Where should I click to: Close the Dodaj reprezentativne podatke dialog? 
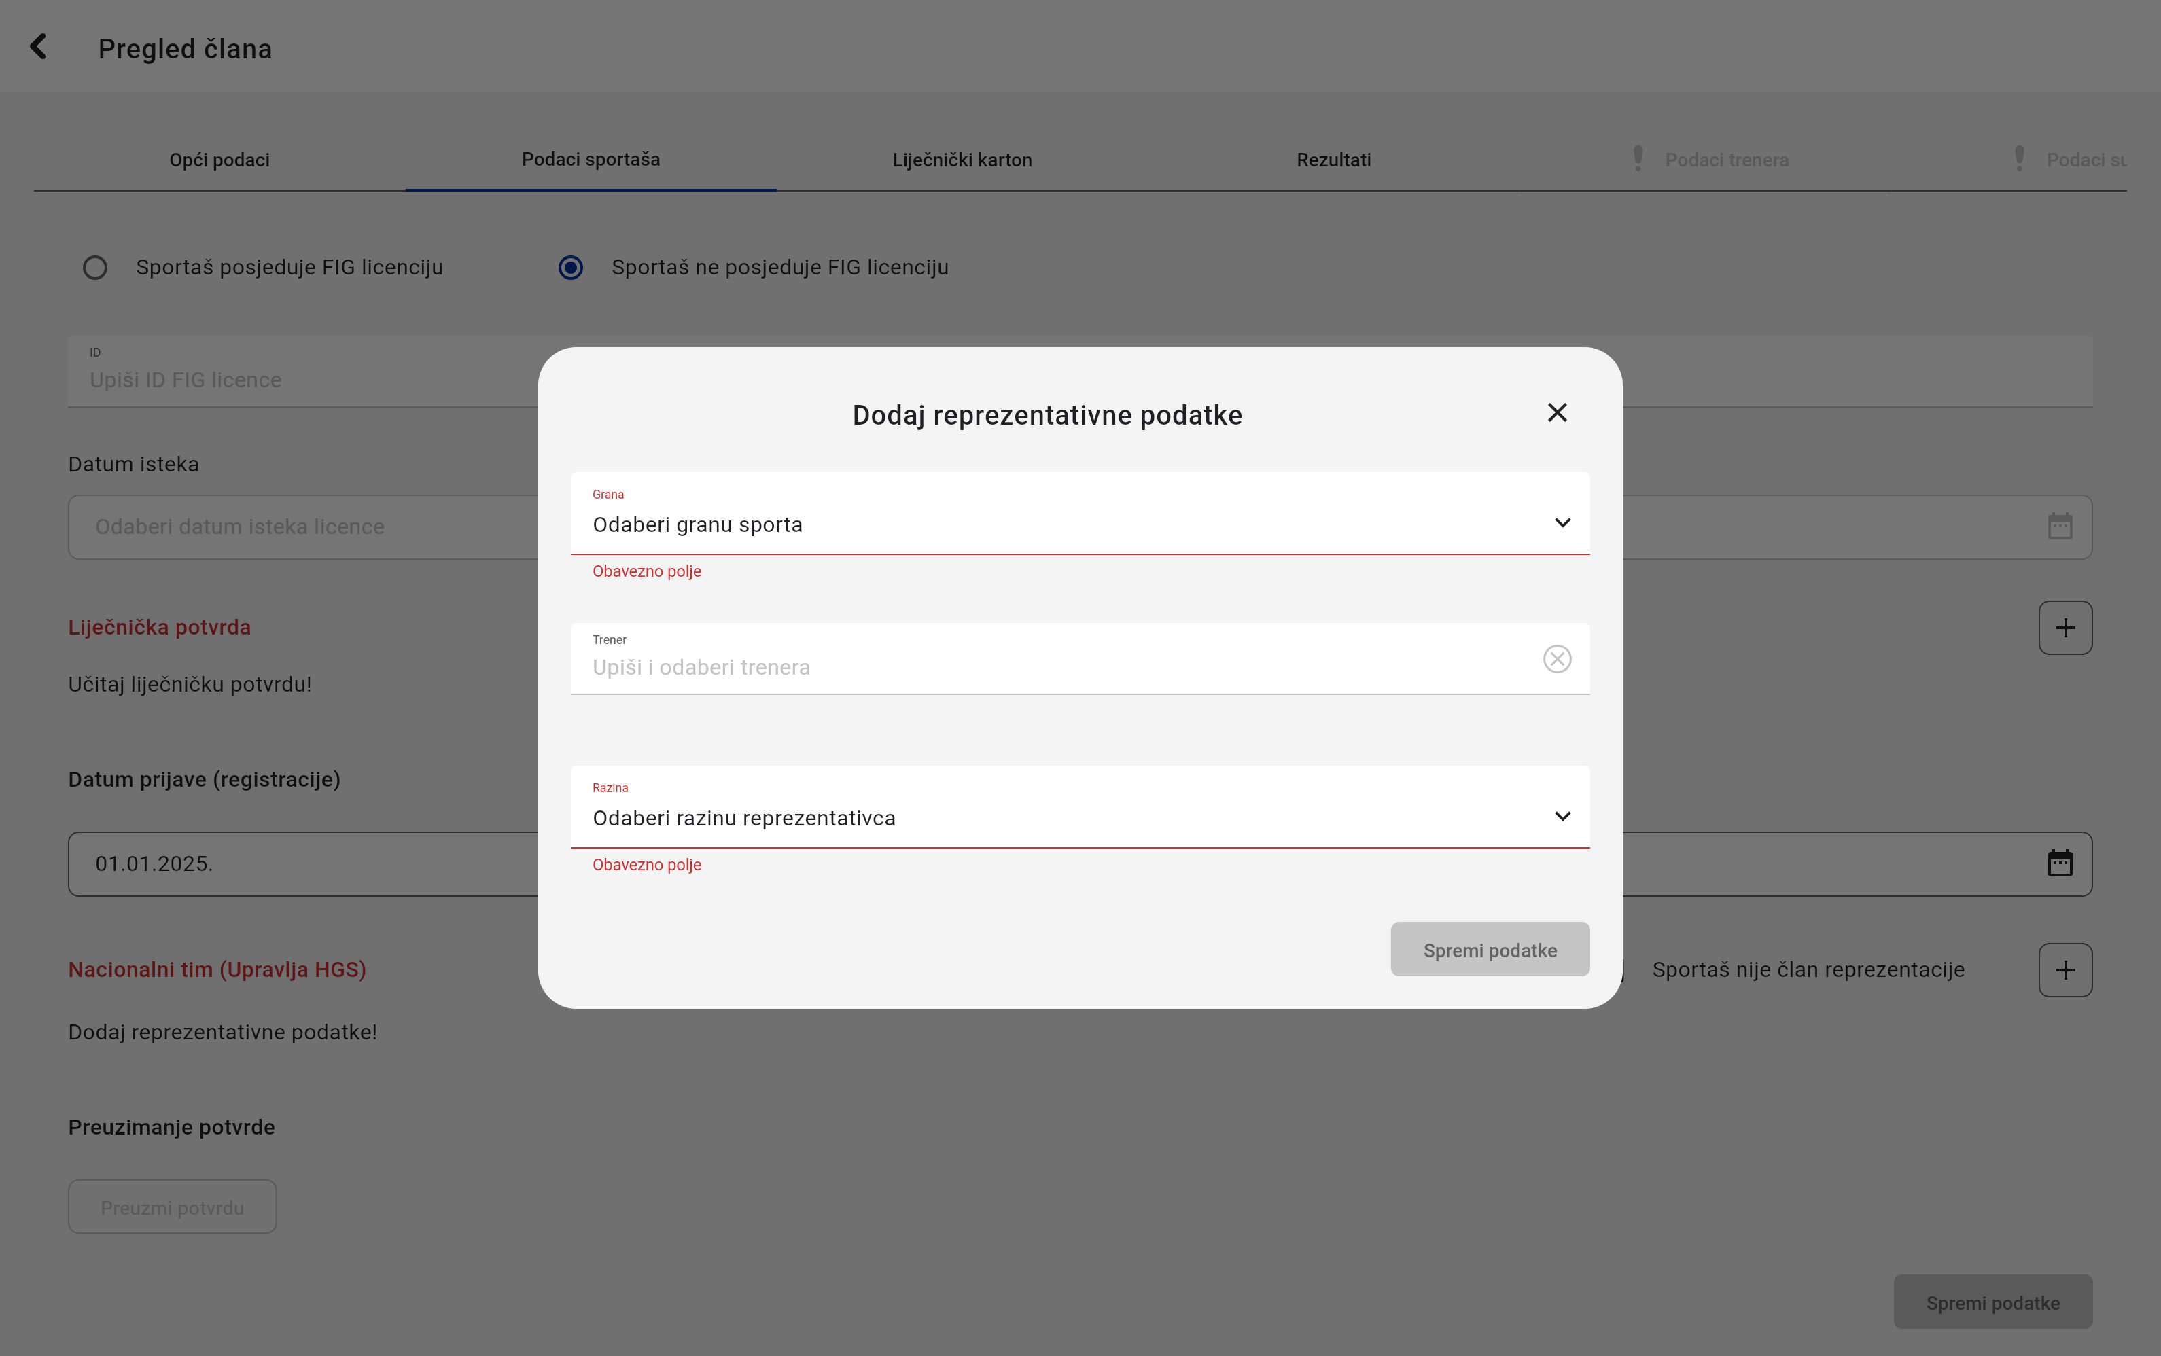(1556, 412)
